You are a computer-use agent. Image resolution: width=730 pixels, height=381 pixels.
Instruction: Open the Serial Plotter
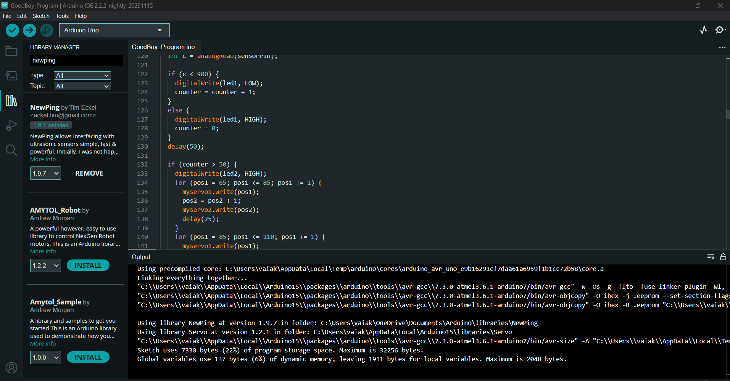tap(703, 30)
